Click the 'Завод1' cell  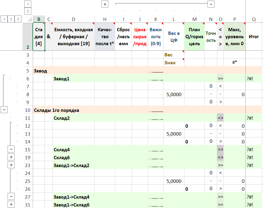73,79
